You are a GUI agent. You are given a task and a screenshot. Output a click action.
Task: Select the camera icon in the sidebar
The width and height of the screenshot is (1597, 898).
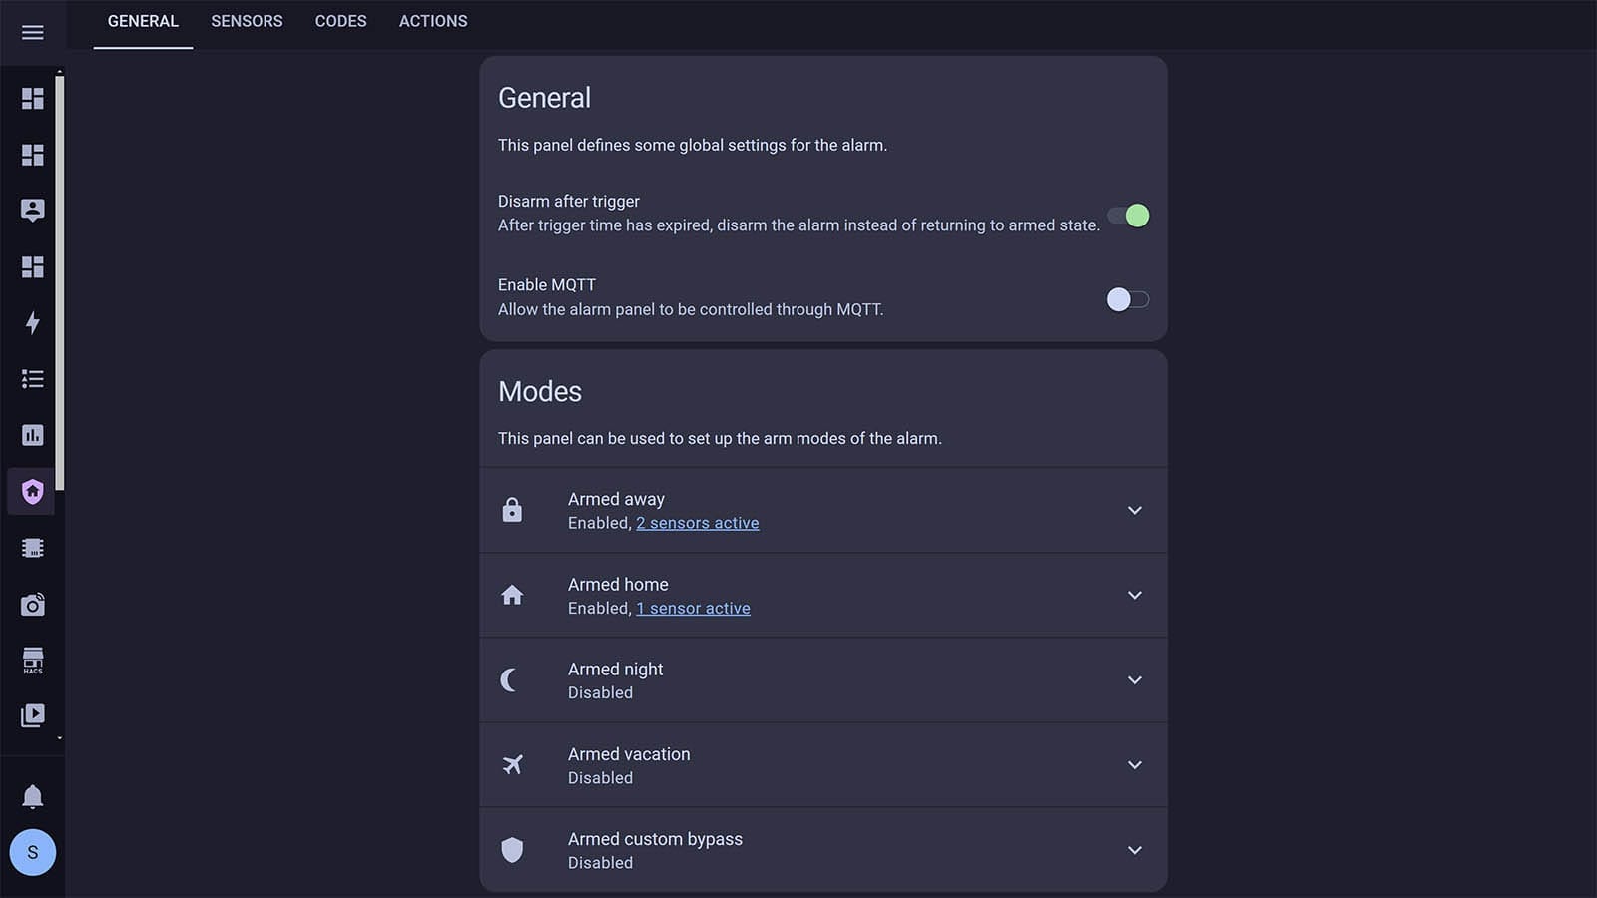tap(32, 604)
